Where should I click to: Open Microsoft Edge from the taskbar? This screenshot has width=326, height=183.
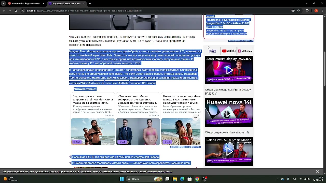[x=182, y=179]
